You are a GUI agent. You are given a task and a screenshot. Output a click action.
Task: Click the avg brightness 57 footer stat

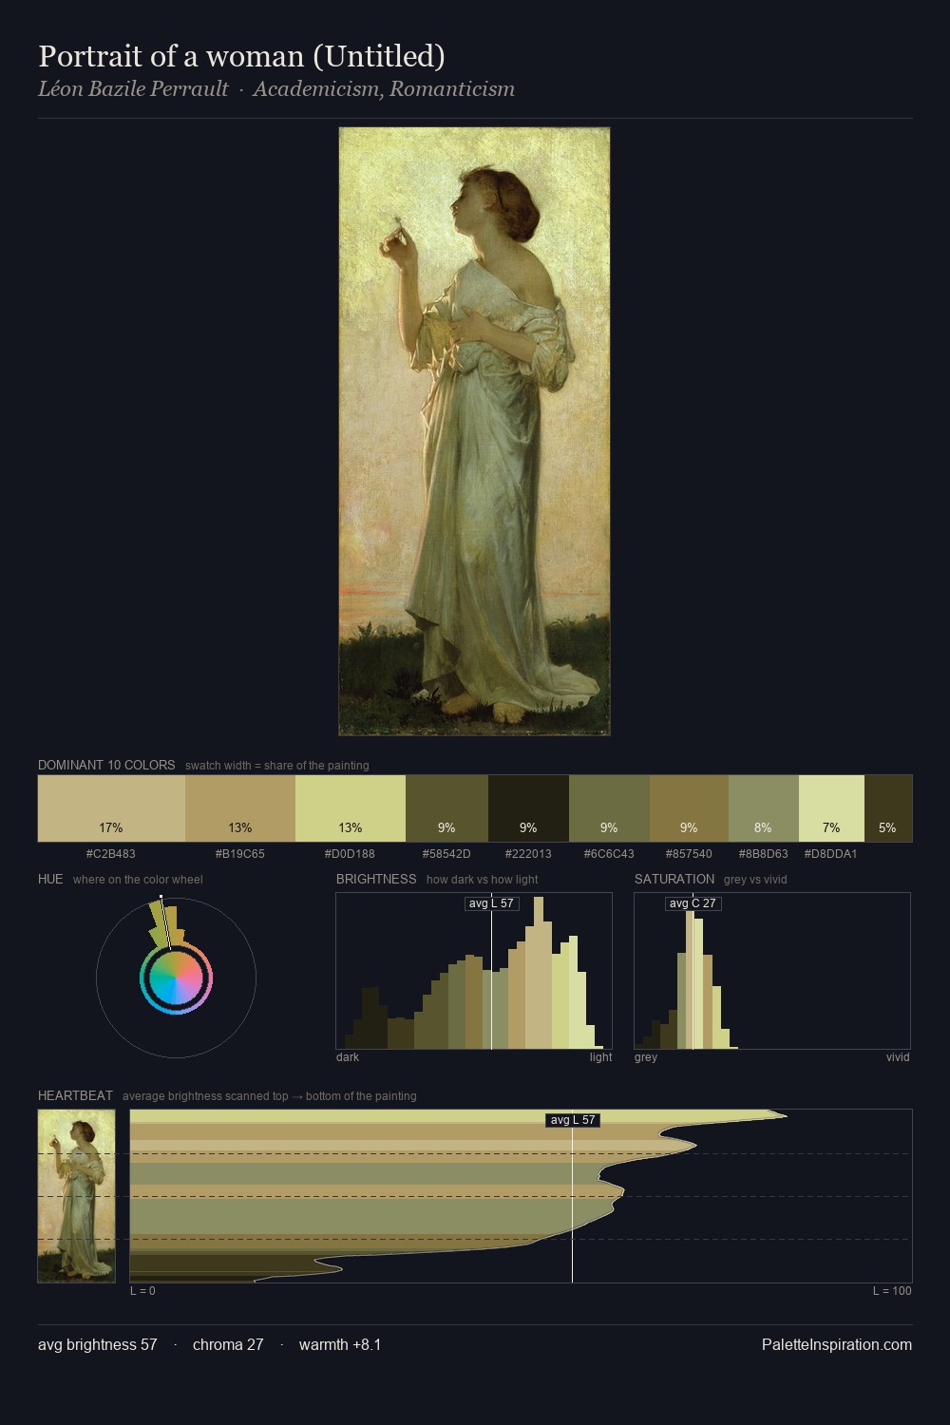point(98,1344)
